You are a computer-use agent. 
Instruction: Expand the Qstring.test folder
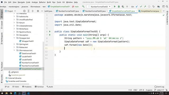point(14,44)
